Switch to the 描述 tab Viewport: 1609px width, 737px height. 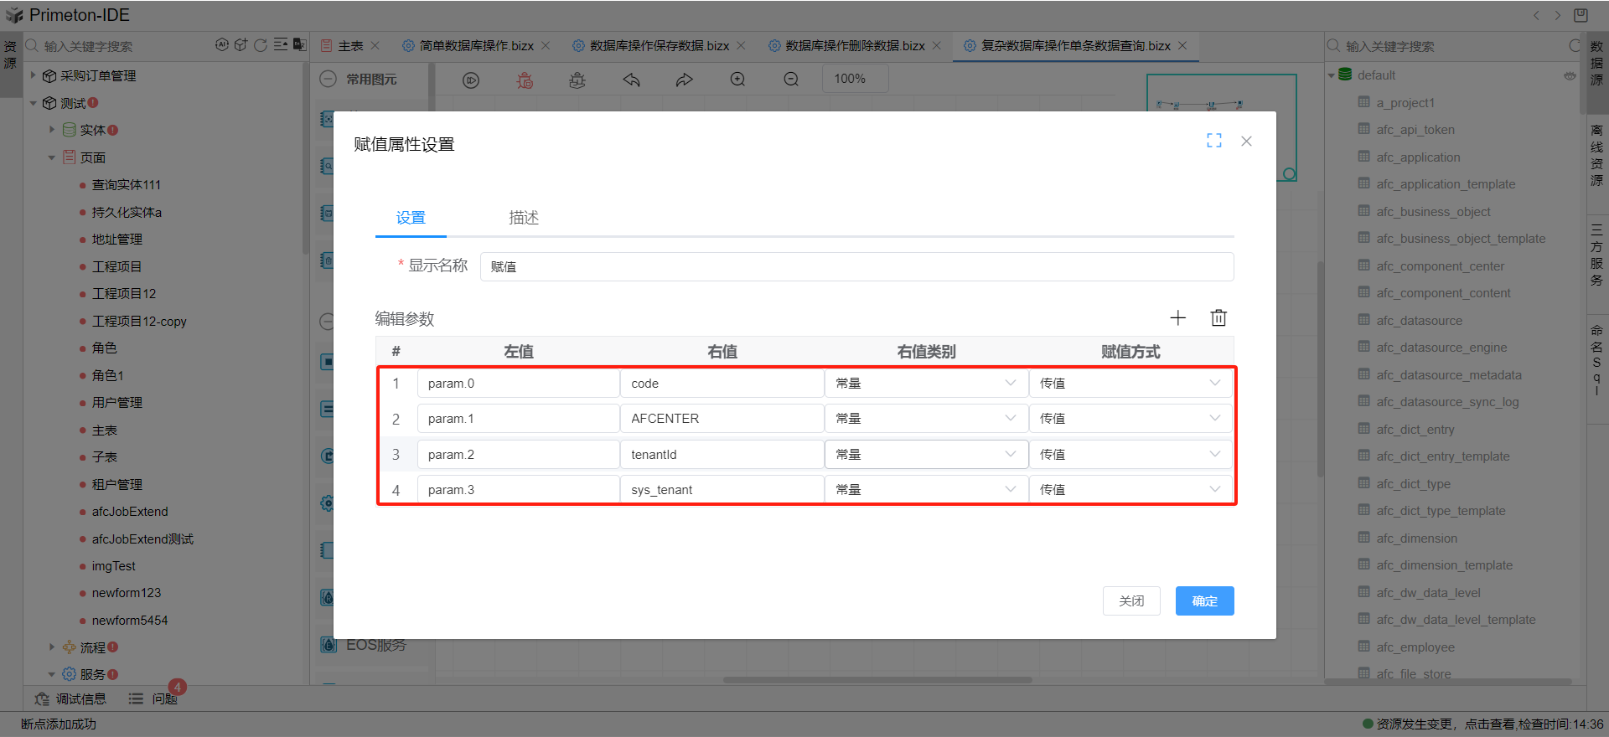(x=524, y=218)
